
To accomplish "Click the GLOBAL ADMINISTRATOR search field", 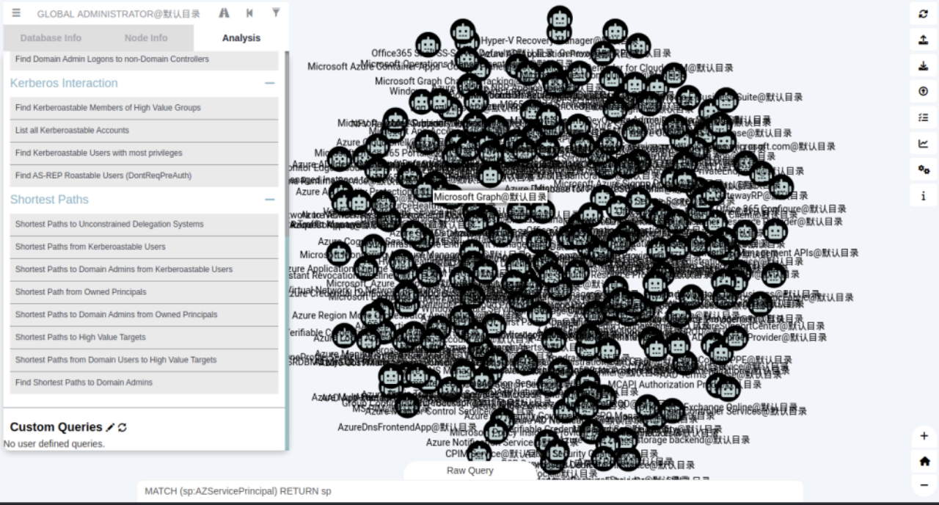I will tap(119, 13).
